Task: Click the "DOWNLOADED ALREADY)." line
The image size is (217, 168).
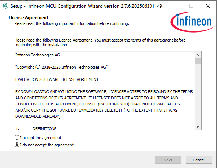Action: [38, 116]
